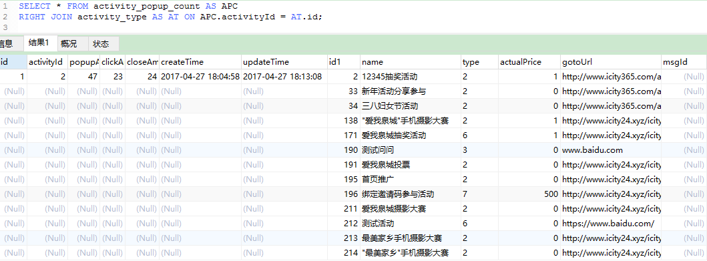
Task: Select the clickA column header
Action: 112,62
